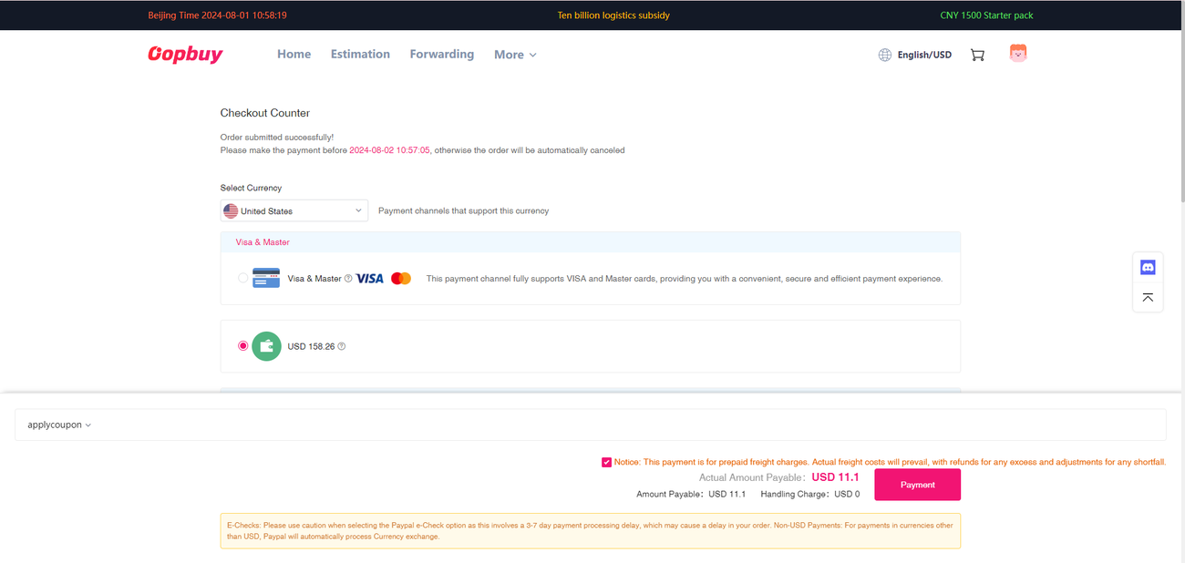Toggle the prepaid freight notice checkbox
Viewport: 1185px width, 563px height.
607,462
